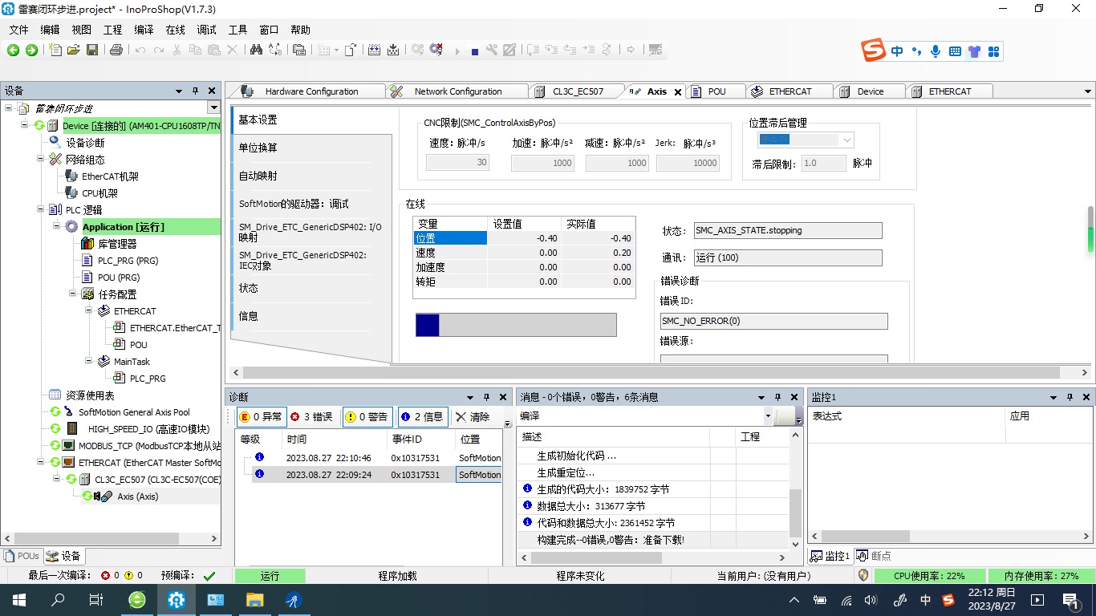Toggle pin on the 消息 panel
The image size is (1096, 616).
point(777,397)
